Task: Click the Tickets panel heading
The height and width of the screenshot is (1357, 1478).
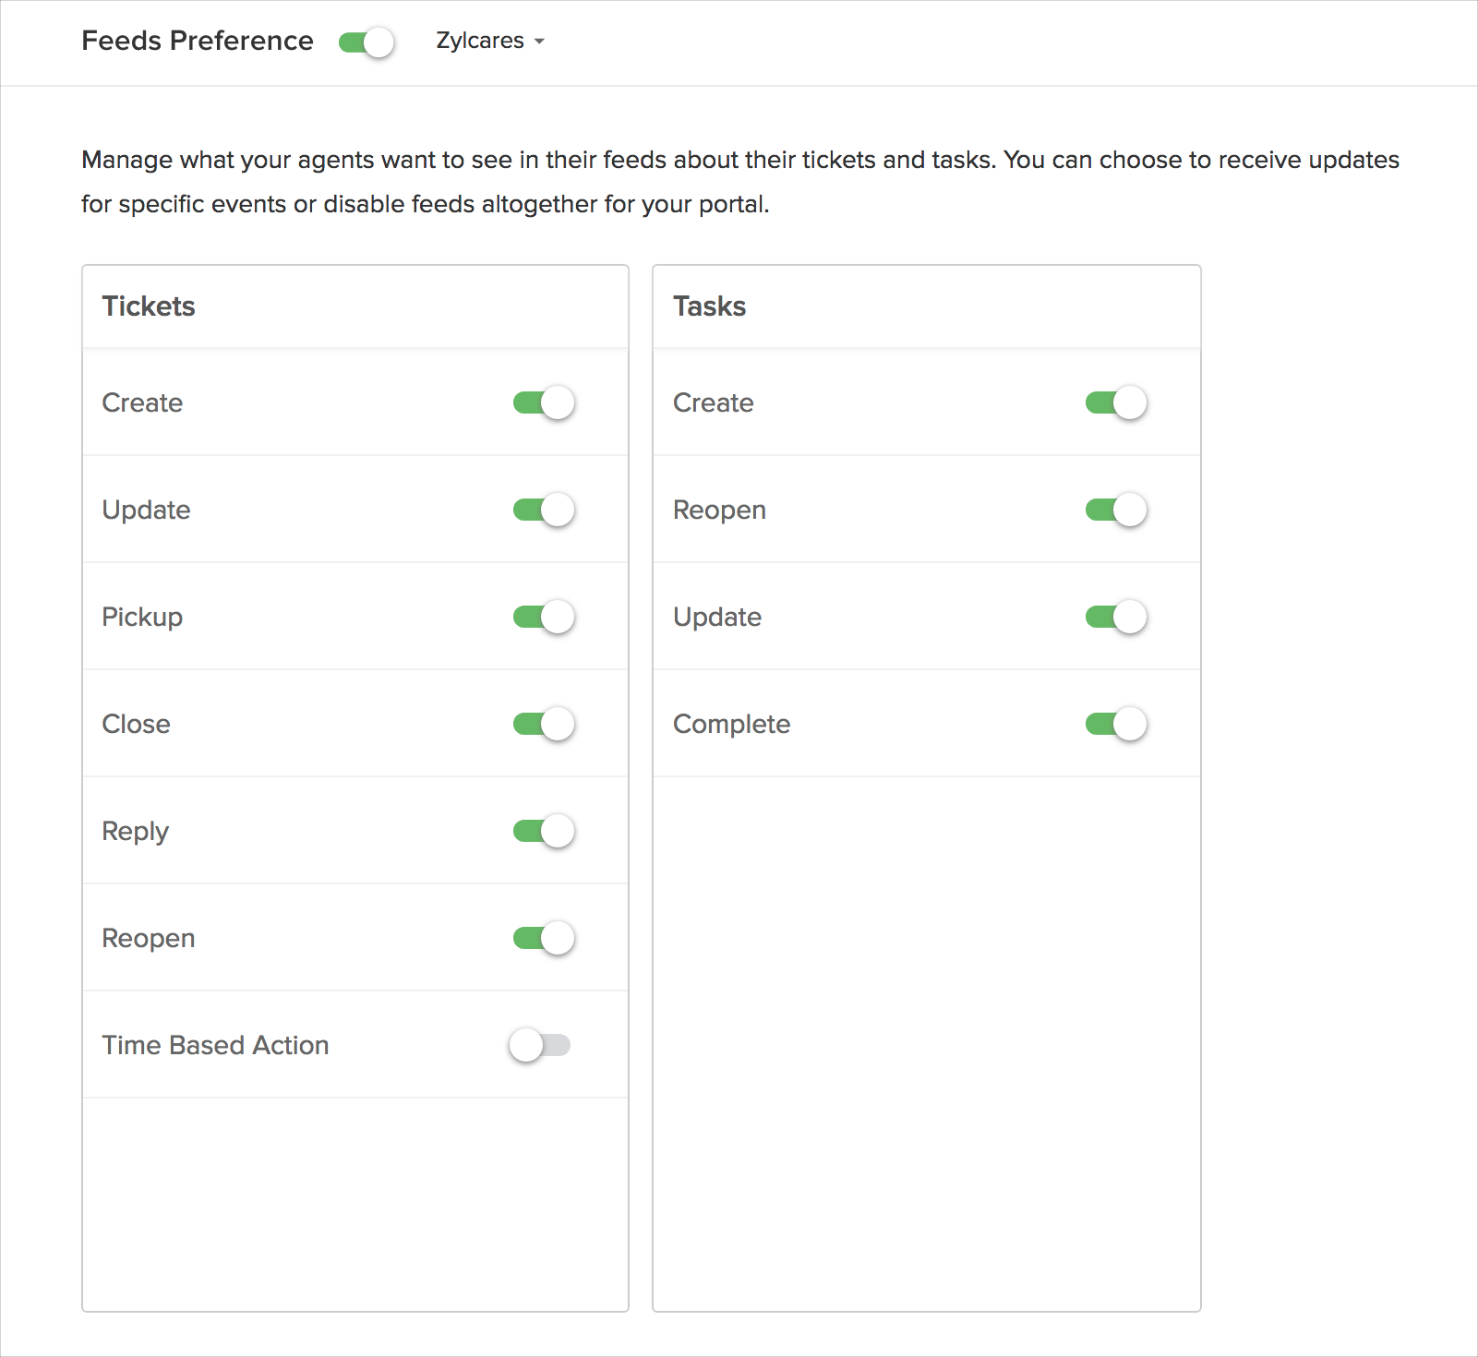Action: 149,306
